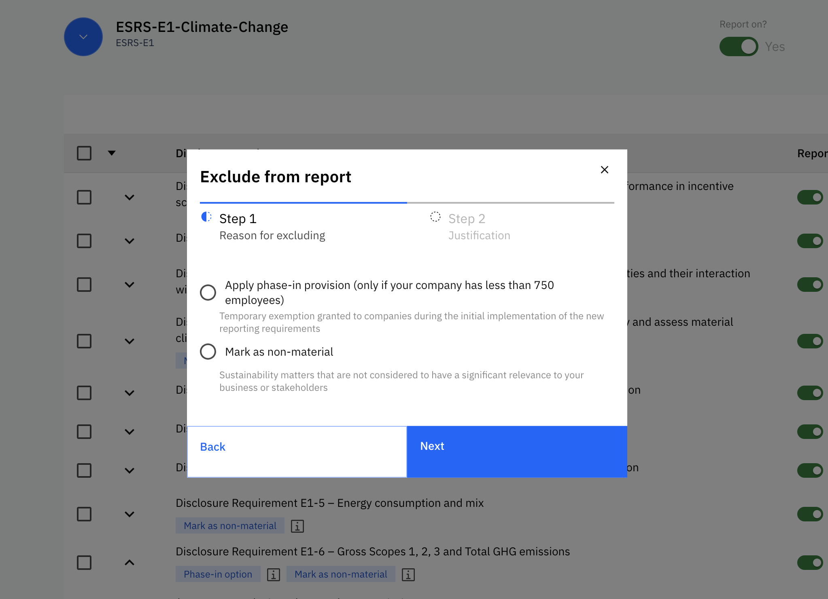Click the blue ESRS-E1-Climate-Change circle chevron icon
The height and width of the screenshot is (599, 828).
(x=83, y=37)
